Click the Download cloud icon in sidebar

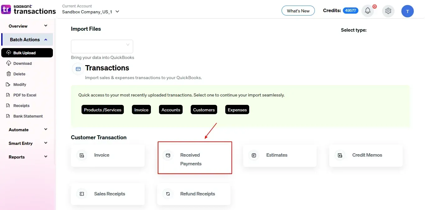9,63
